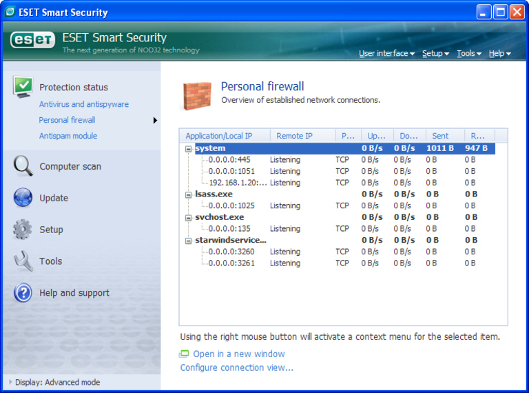Sort by Application/Local IP column header
Image resolution: width=529 pixels, height=393 pixels.
point(225,136)
